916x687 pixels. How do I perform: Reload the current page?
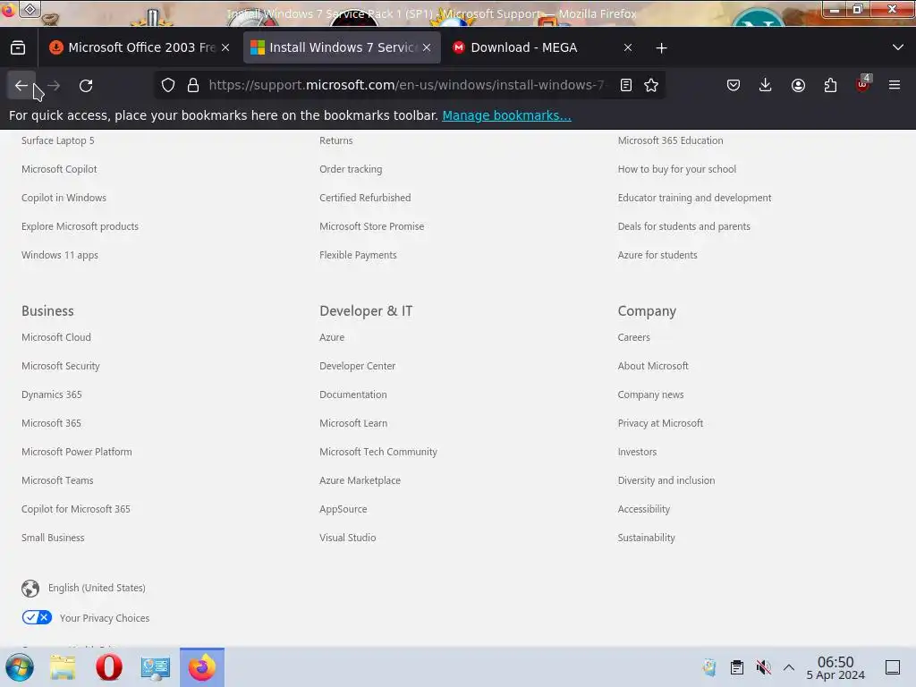[x=86, y=86]
